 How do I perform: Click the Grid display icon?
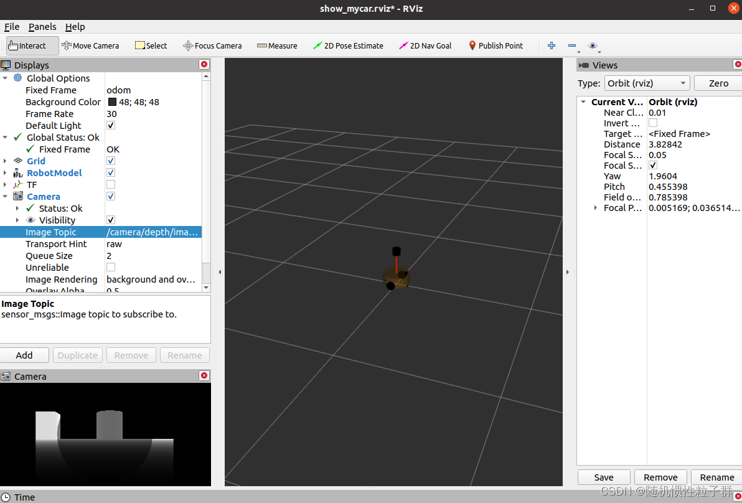(18, 161)
